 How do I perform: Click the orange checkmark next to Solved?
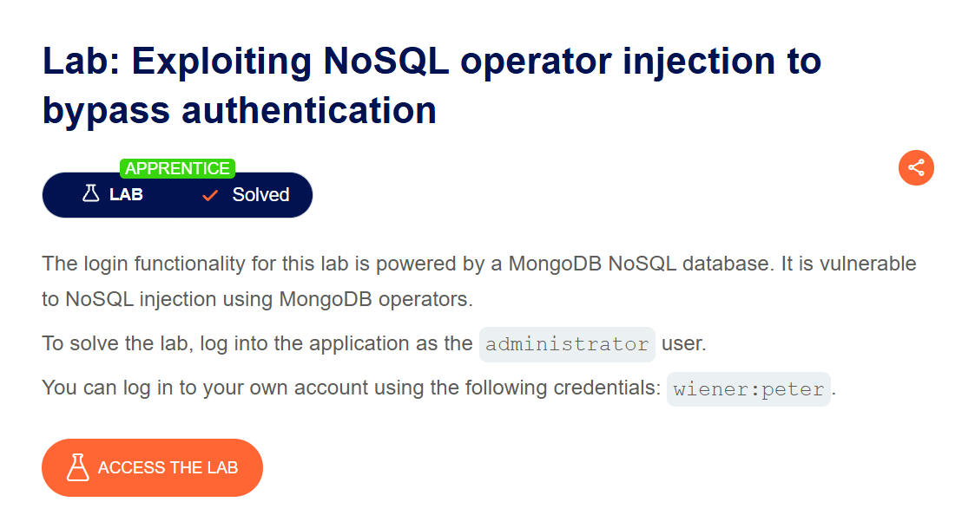pyautogui.click(x=209, y=195)
